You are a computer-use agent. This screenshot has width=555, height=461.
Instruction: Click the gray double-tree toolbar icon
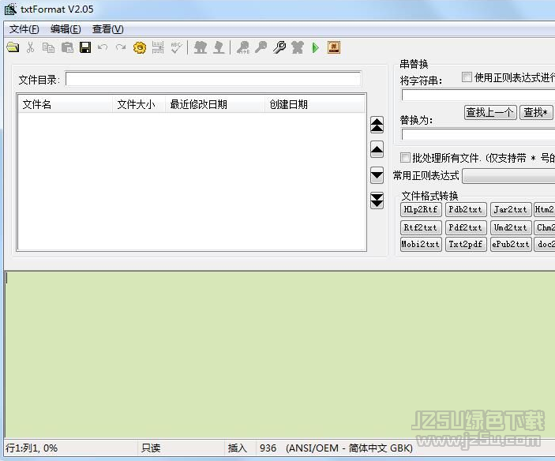click(201, 47)
